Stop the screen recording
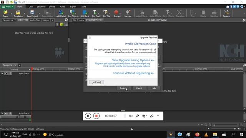The image size is (246, 138). point(96,116)
